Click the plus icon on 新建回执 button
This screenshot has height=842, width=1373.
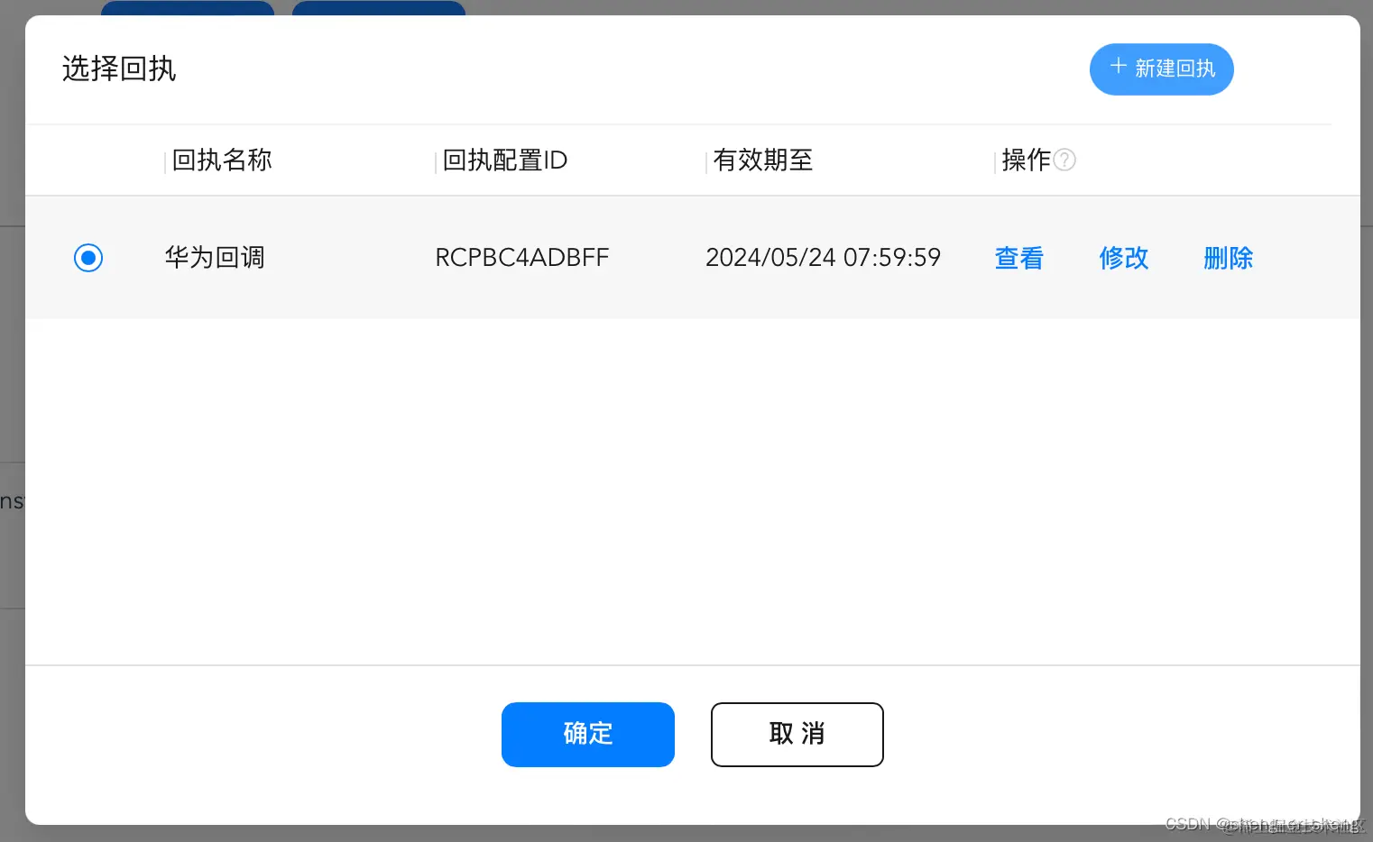pos(1118,66)
